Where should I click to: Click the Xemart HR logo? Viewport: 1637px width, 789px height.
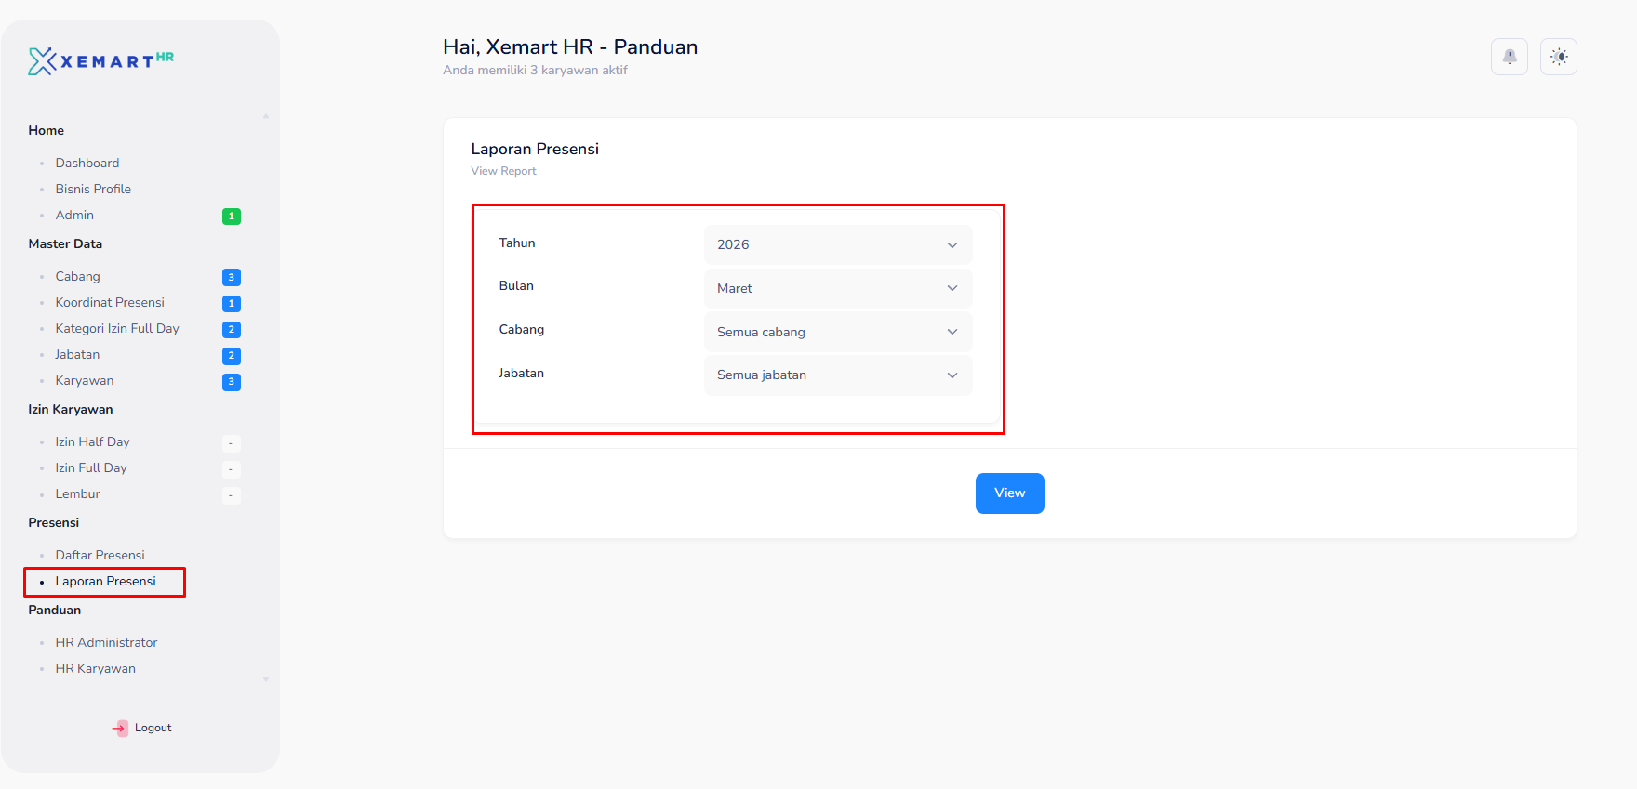click(x=100, y=61)
